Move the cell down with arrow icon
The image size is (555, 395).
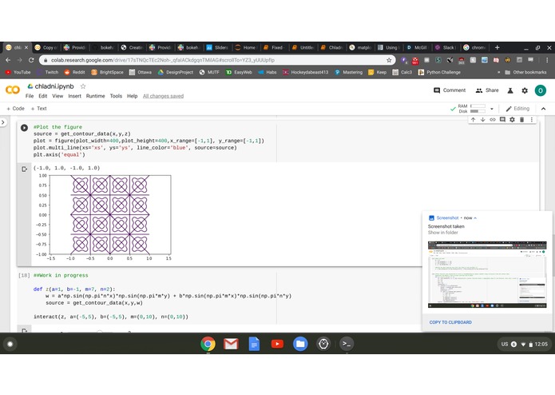[483, 120]
